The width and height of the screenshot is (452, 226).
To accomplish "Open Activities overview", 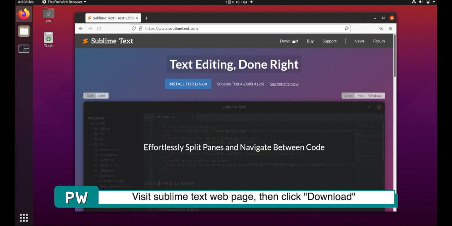I will pos(26,2).
